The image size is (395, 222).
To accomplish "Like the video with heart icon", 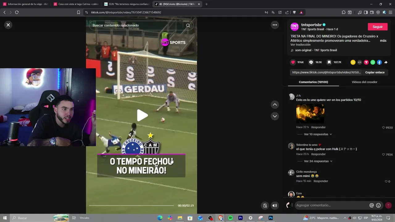I will tap(293, 62).
